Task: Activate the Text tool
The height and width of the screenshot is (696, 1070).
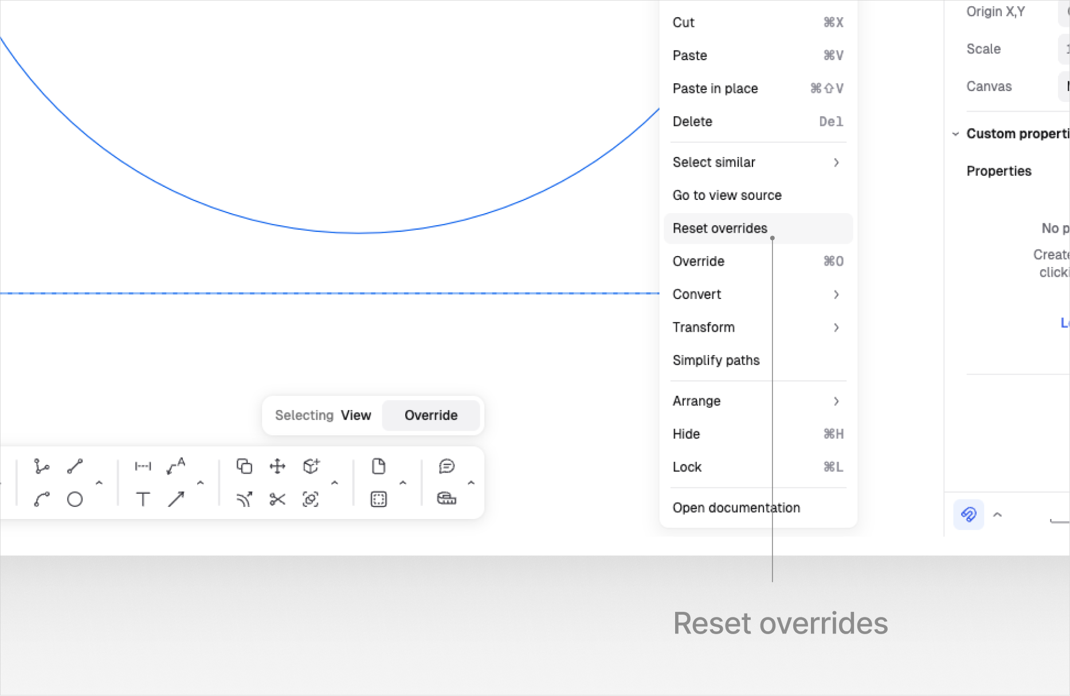Action: (x=143, y=500)
